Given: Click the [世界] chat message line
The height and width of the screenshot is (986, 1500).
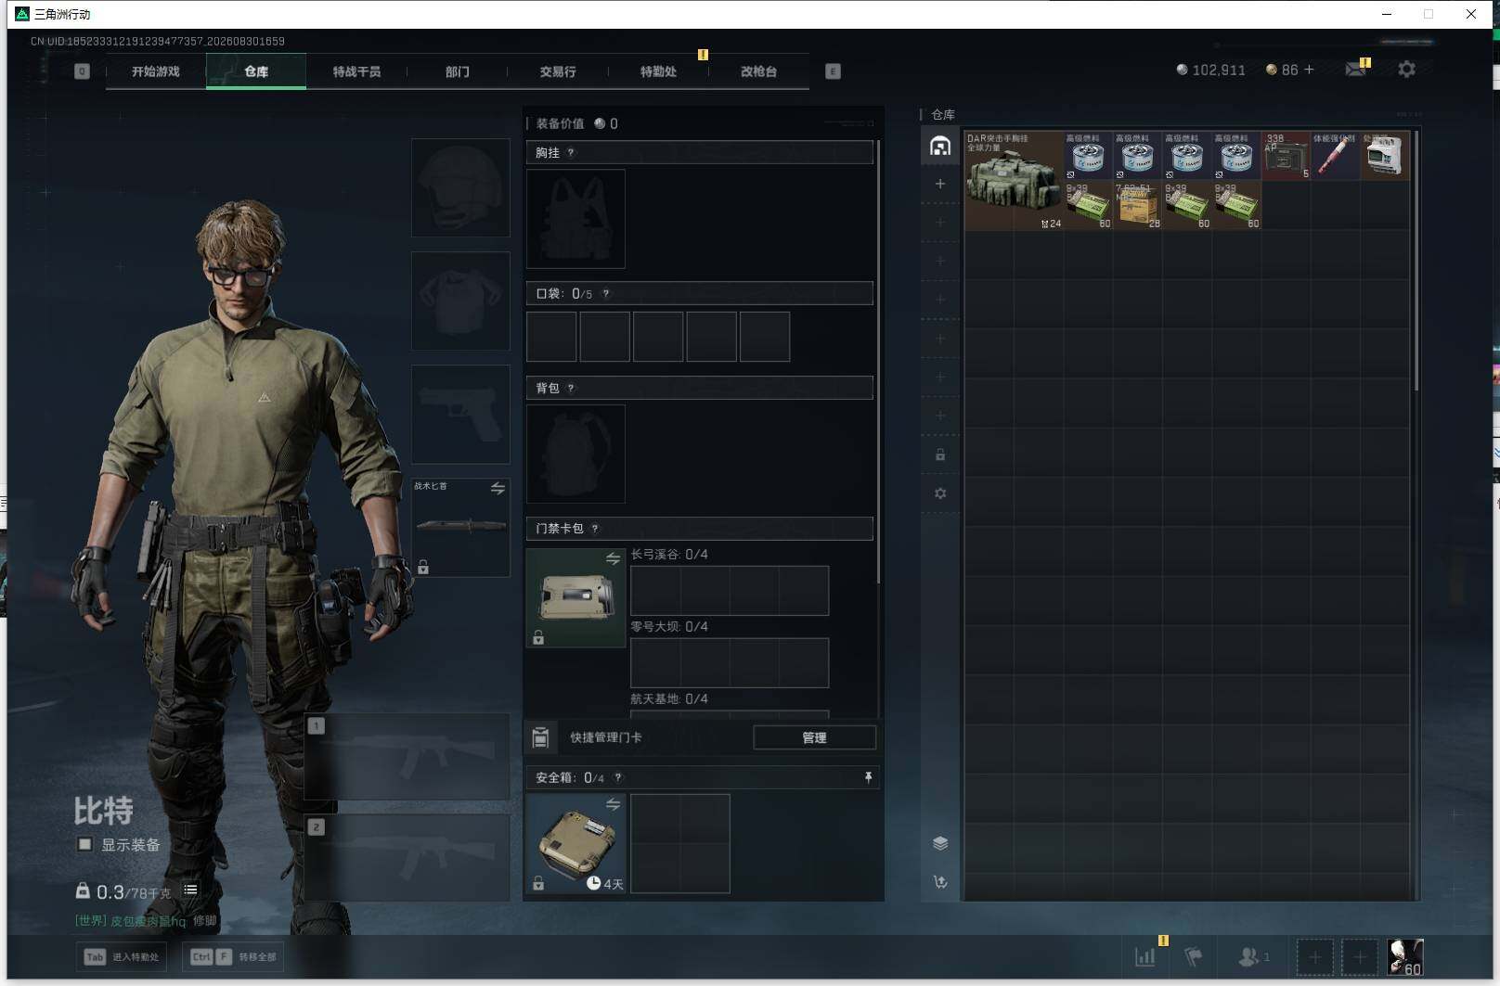Looking at the screenshot, I should 146,921.
